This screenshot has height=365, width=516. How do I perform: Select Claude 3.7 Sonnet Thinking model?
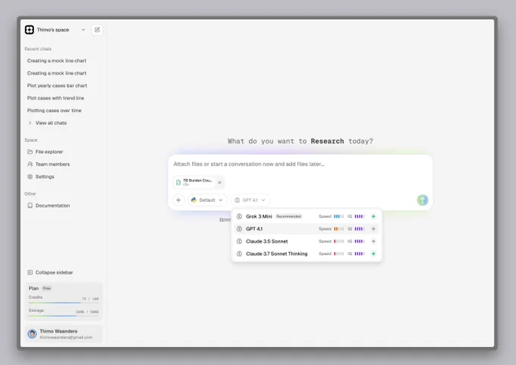307,253
